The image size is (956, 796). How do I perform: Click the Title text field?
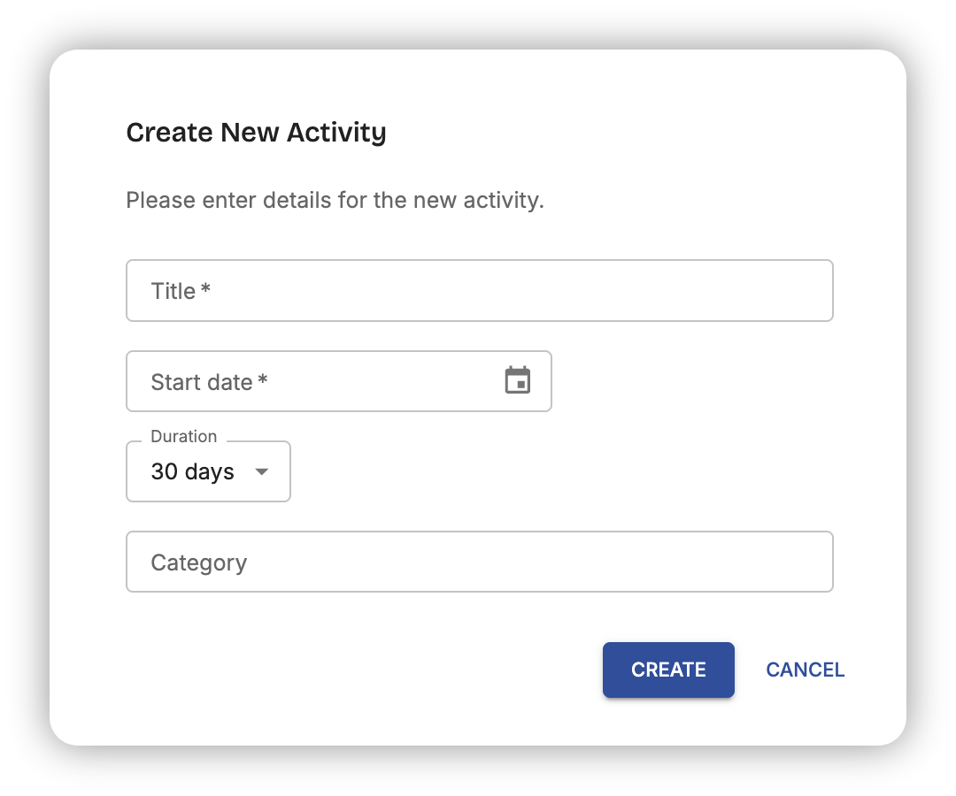(x=479, y=291)
